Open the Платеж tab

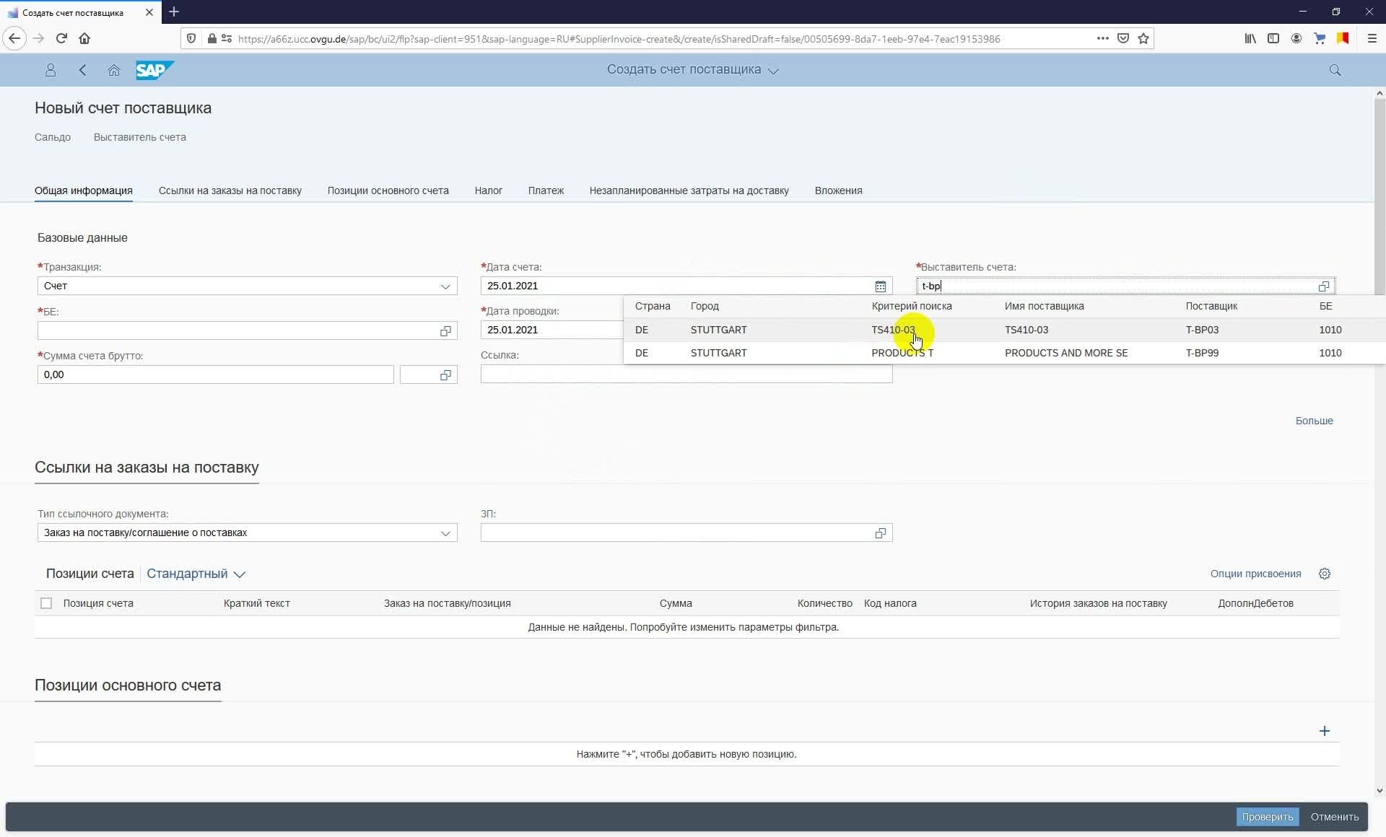coord(546,190)
